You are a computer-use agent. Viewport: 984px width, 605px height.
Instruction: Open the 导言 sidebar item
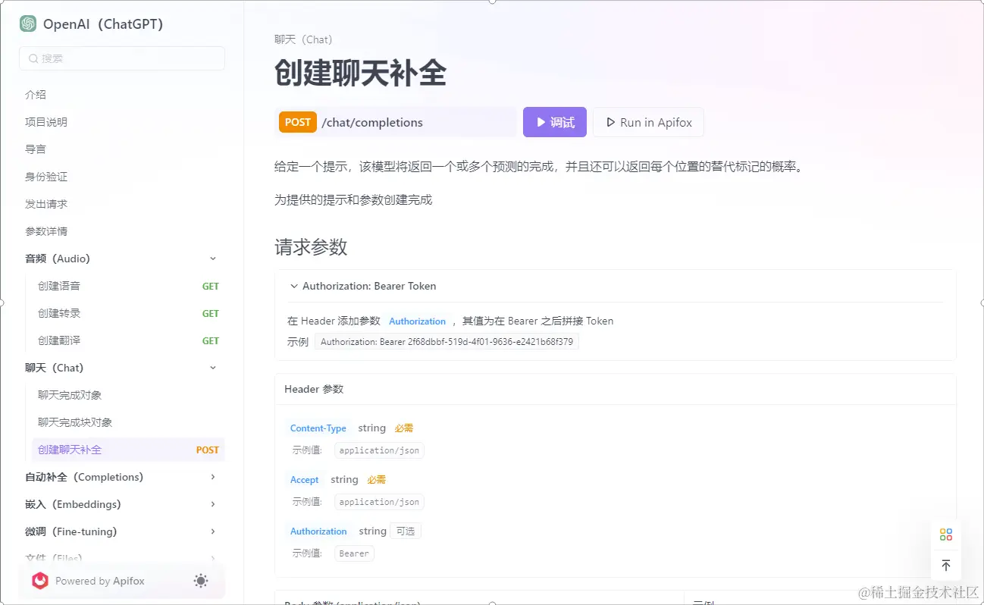(x=36, y=149)
